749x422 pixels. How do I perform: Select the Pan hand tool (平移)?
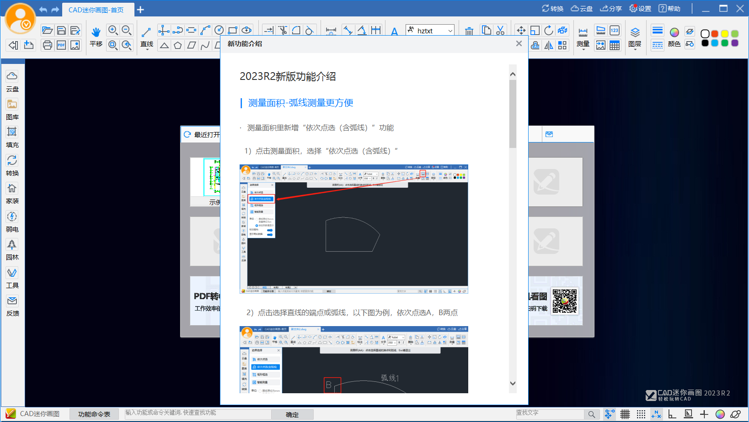click(x=96, y=37)
